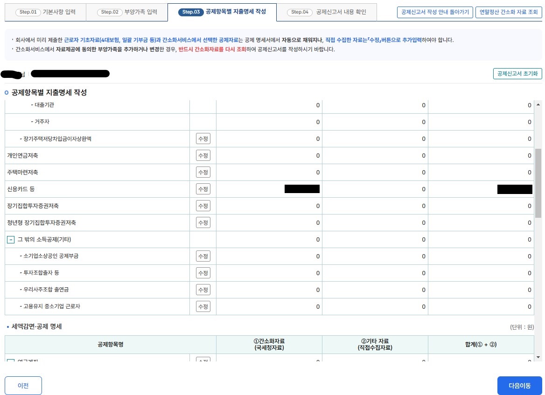Click 청년형 장기집합투자증권저축 row label

(x=42, y=223)
